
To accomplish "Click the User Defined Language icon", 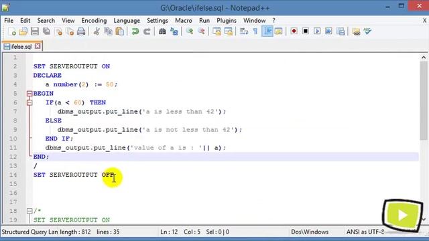I will click(x=279, y=31).
